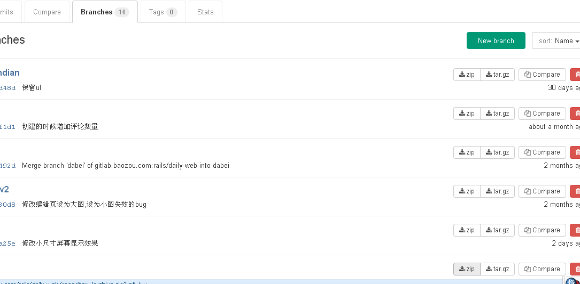
Task: Open commit hash ending f1d1
Action: [8, 127]
